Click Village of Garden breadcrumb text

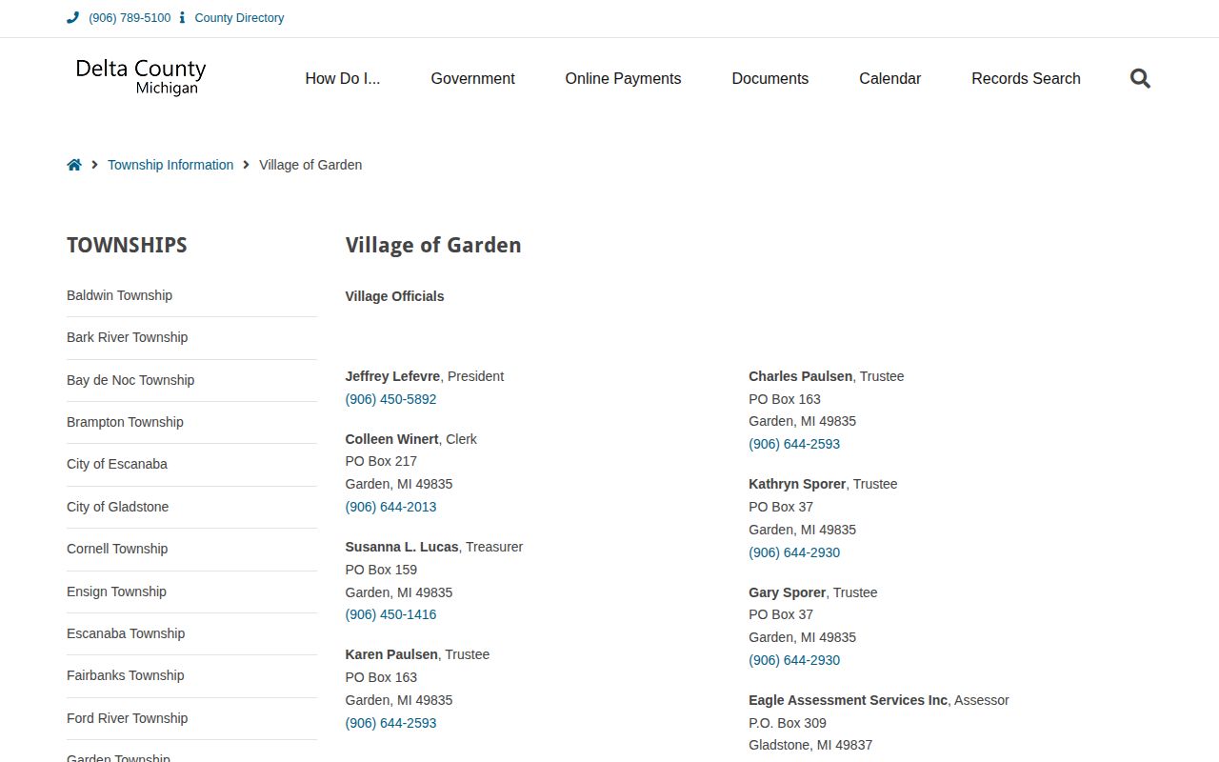[310, 165]
